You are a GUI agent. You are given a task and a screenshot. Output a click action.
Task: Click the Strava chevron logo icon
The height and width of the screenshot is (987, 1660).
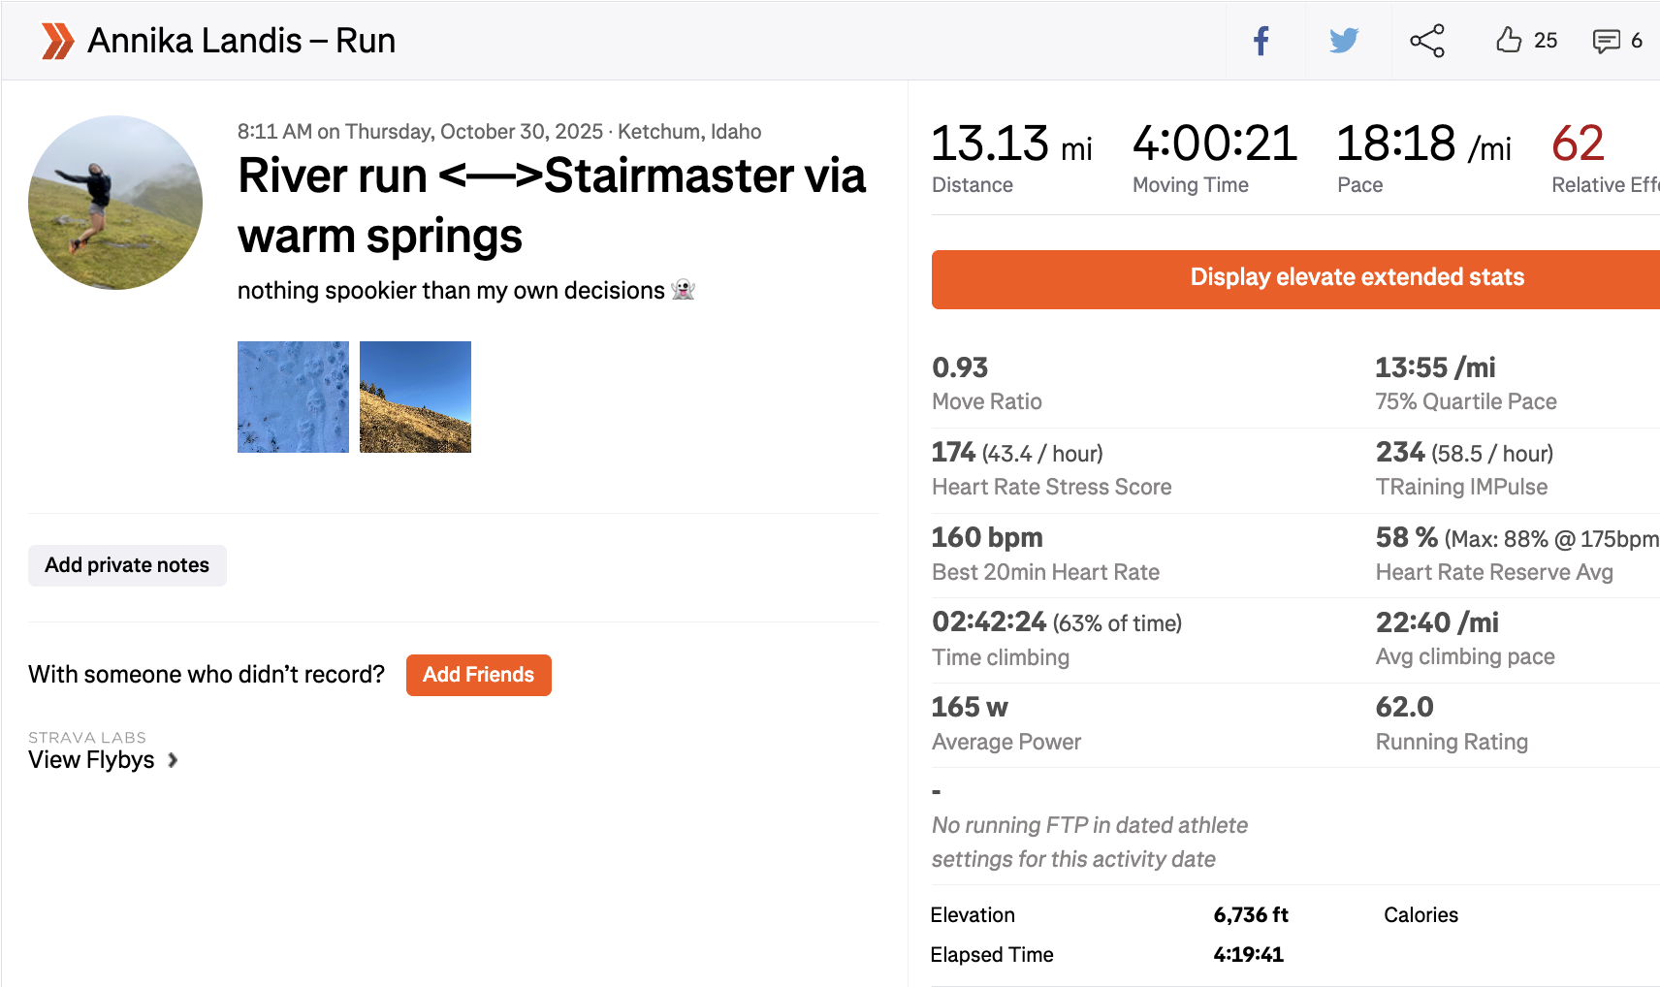(57, 41)
